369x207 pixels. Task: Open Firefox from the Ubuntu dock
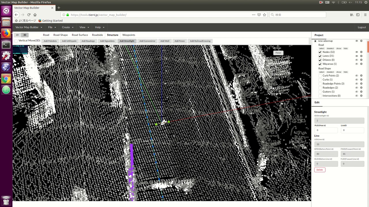point(6,34)
